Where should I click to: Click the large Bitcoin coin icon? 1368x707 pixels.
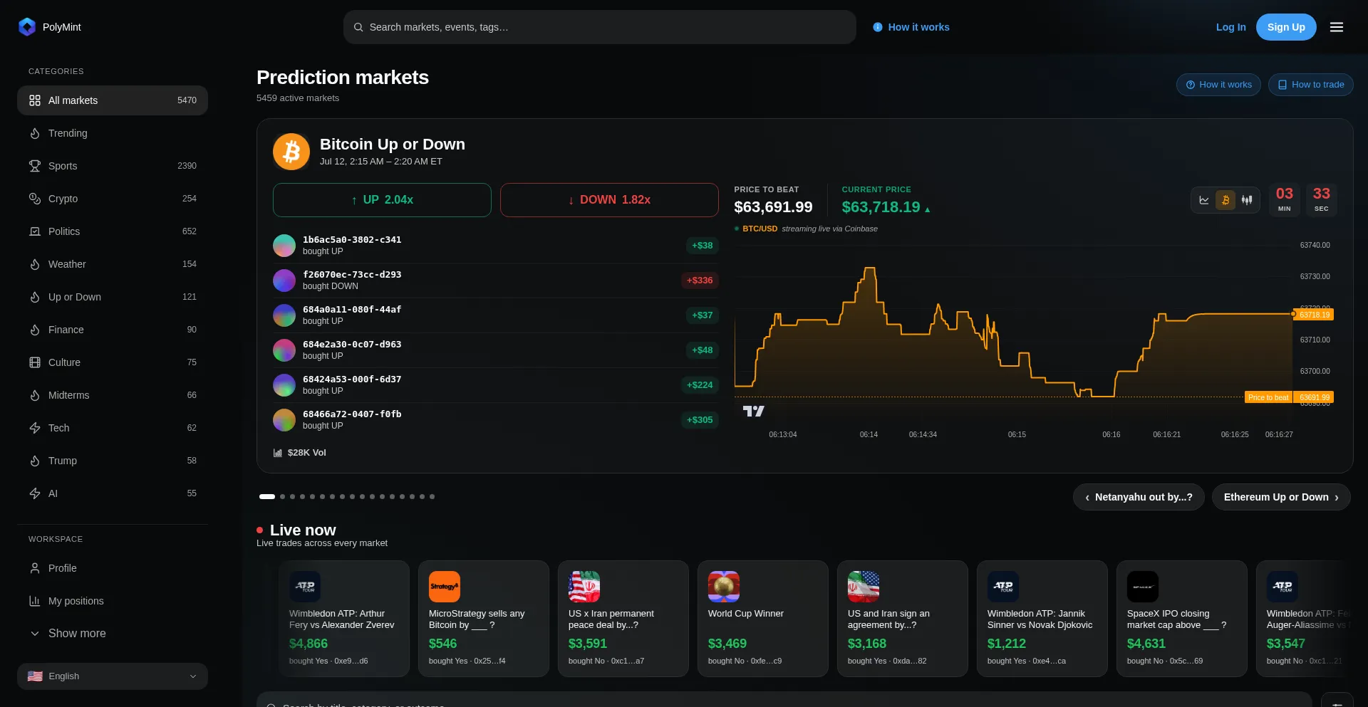pyautogui.click(x=291, y=152)
